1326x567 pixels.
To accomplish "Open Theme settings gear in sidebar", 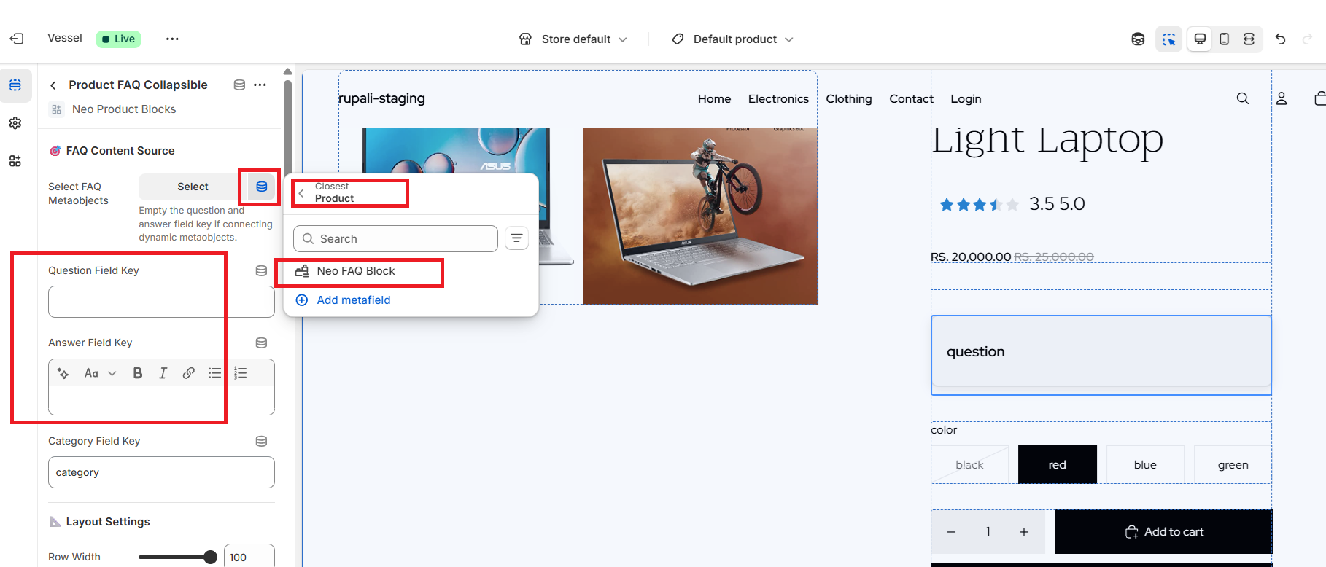I will (x=15, y=123).
